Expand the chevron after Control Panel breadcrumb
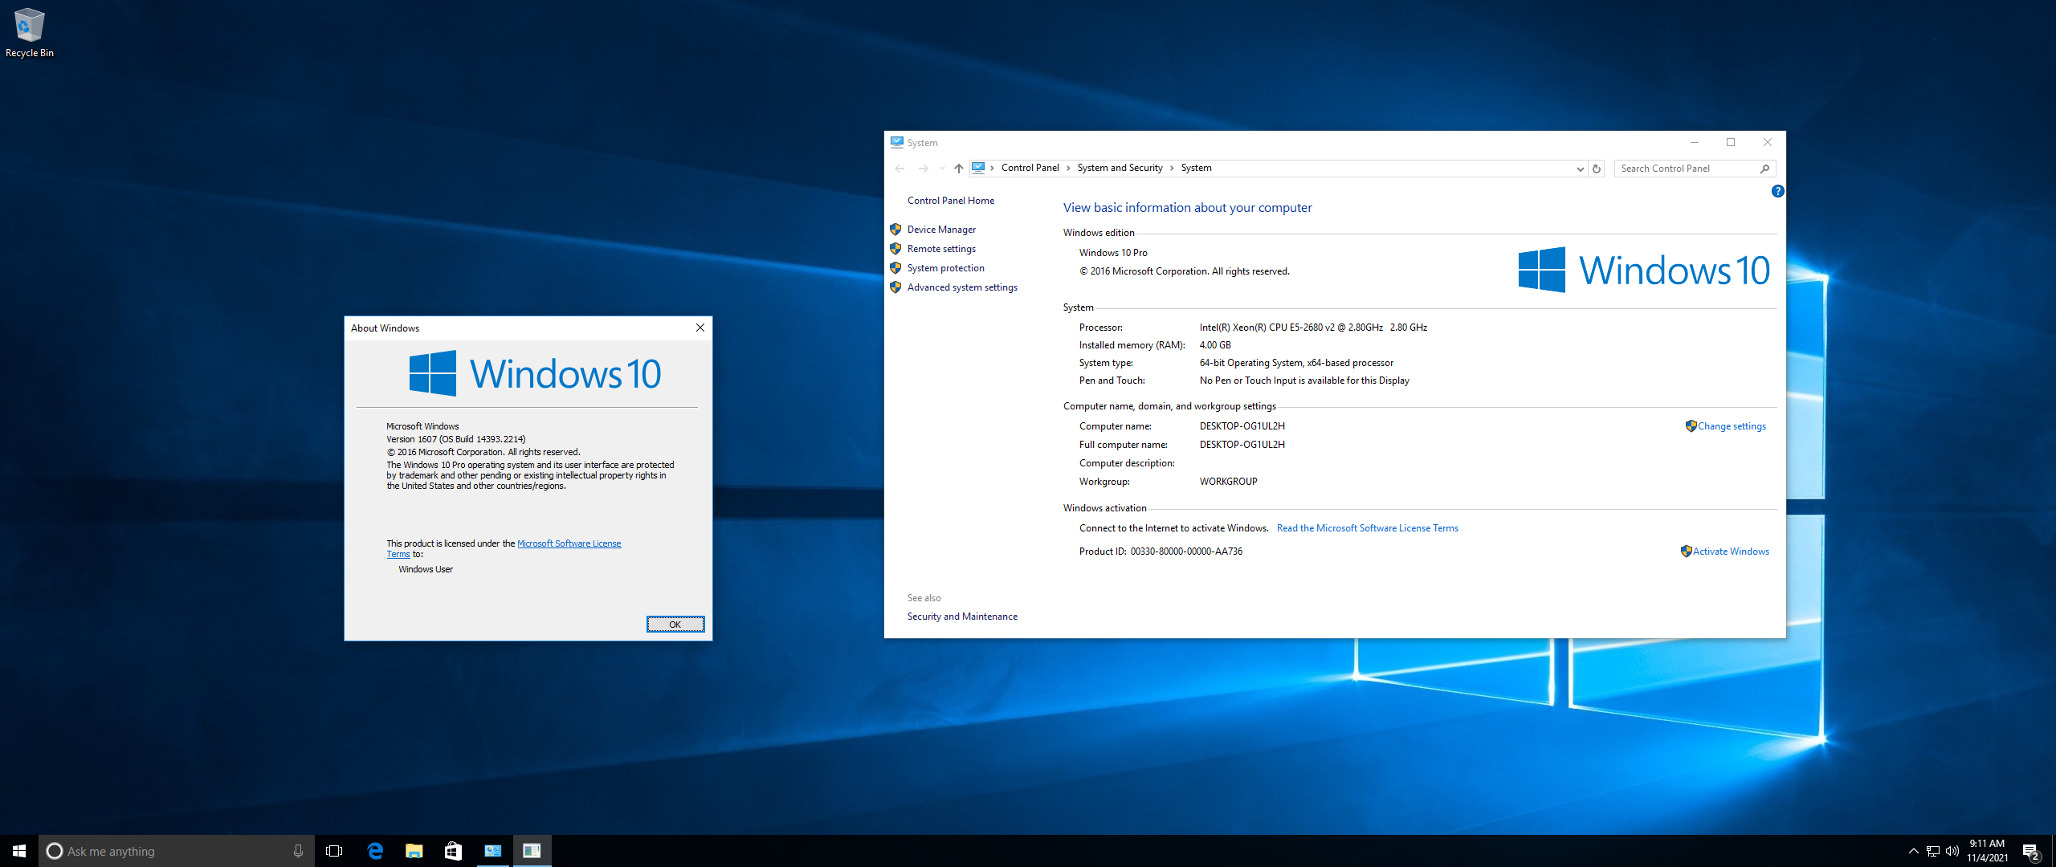2056x867 pixels. pyautogui.click(x=1068, y=168)
